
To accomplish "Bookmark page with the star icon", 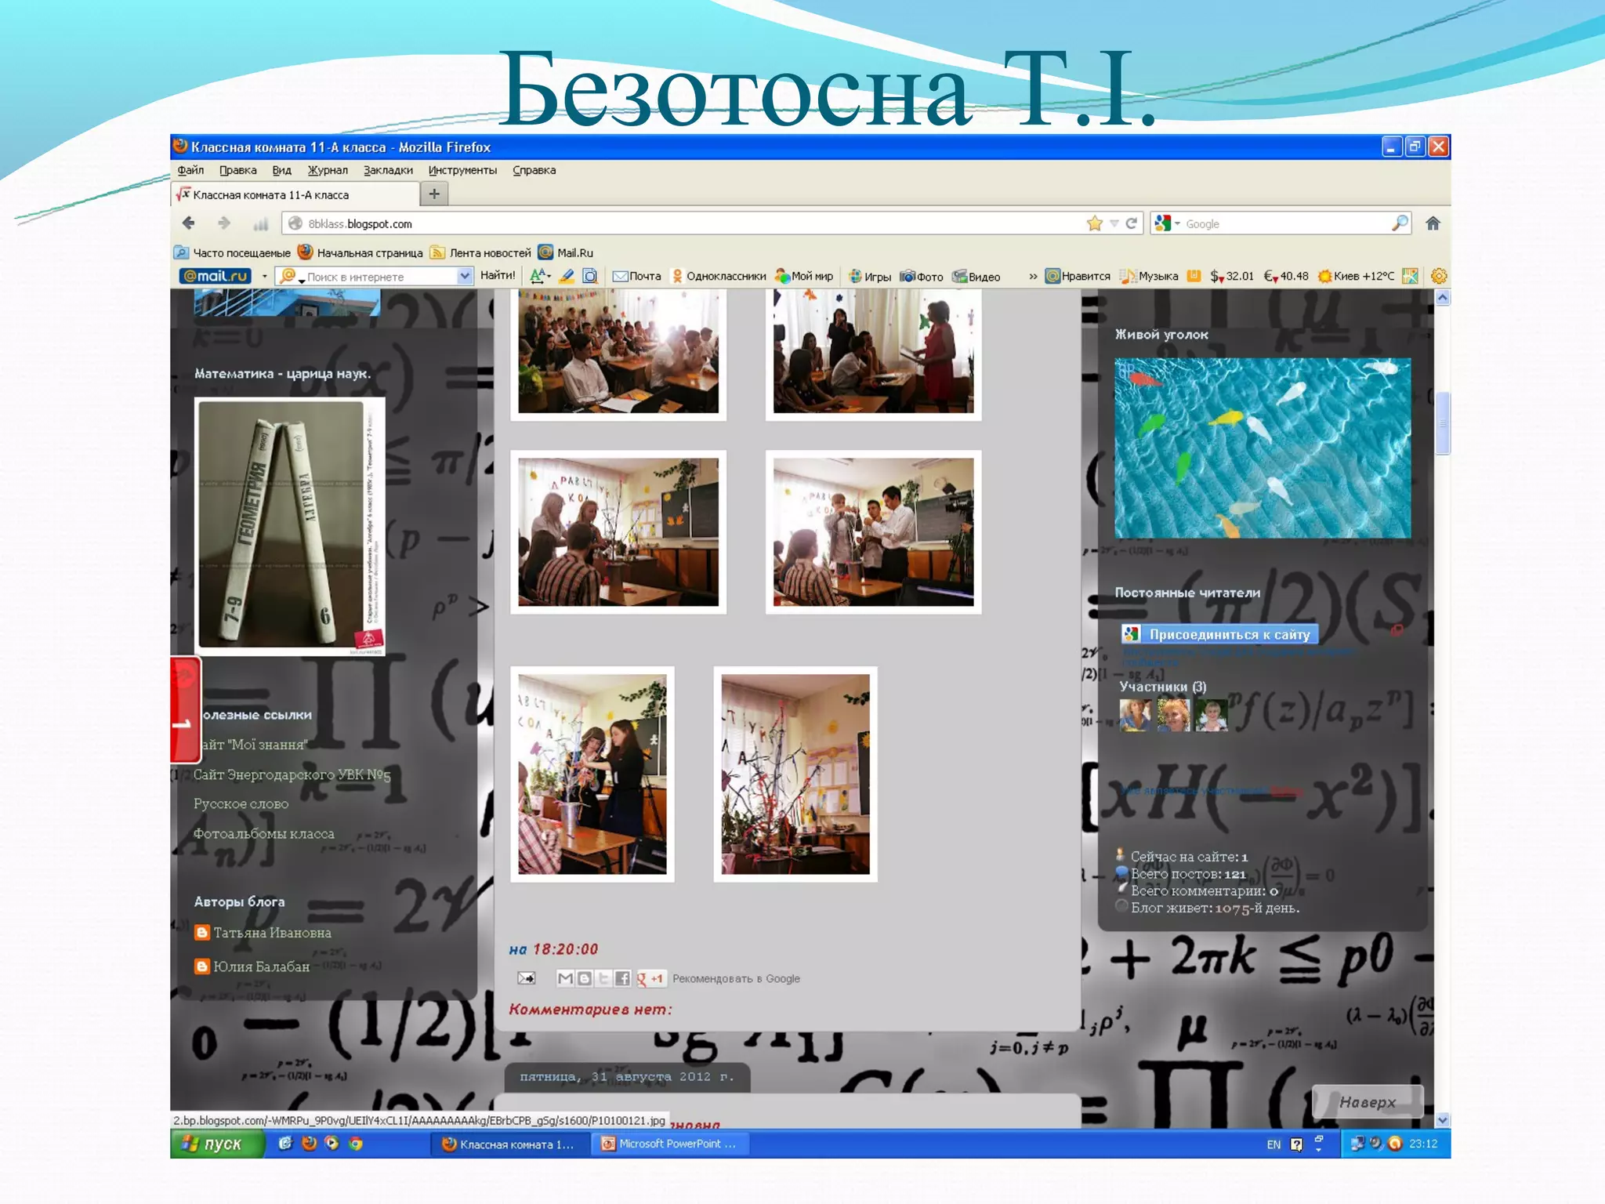I will [x=1095, y=223].
